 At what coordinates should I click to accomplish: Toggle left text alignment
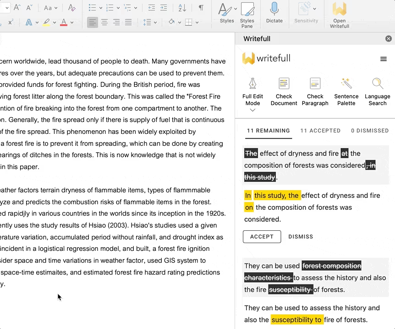pyautogui.click(x=93, y=22)
